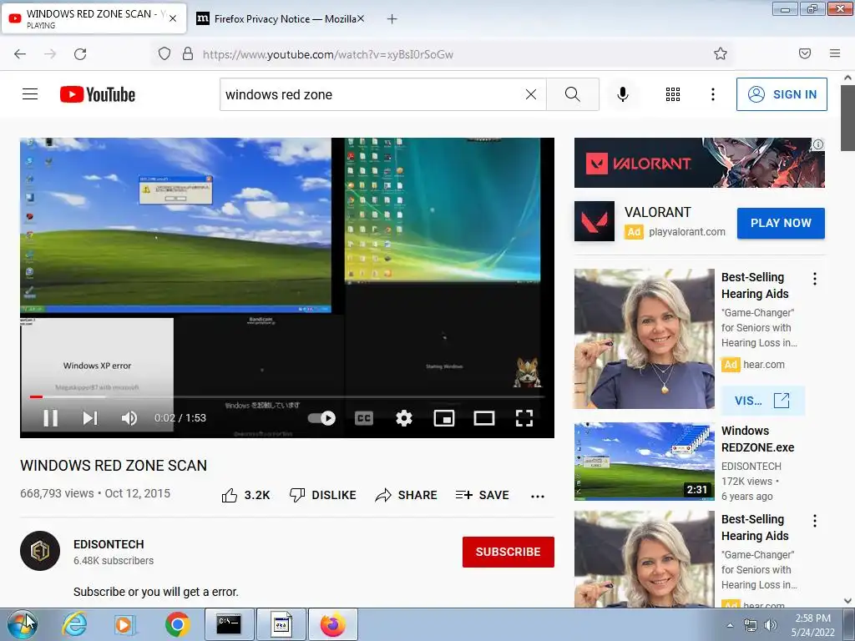Switch to theater mode

(484, 418)
